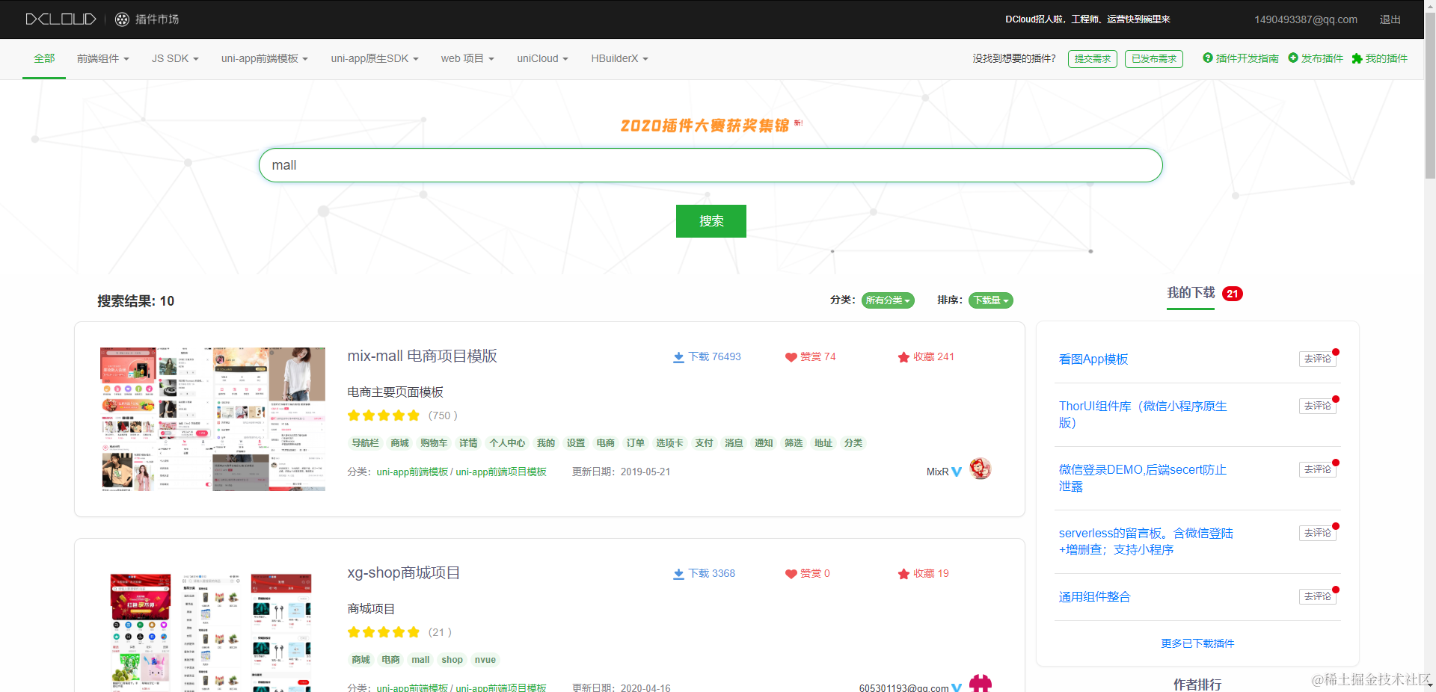Open the uni-app原生SDK dropdown menu
The height and width of the screenshot is (692, 1436).
tap(375, 58)
